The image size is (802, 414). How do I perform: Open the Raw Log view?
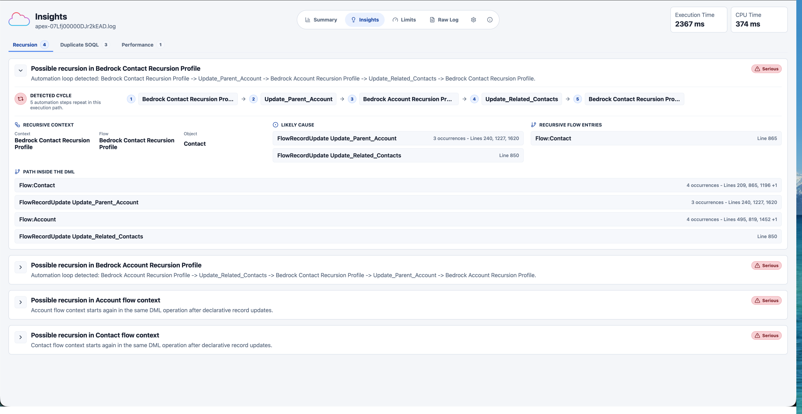pyautogui.click(x=444, y=20)
